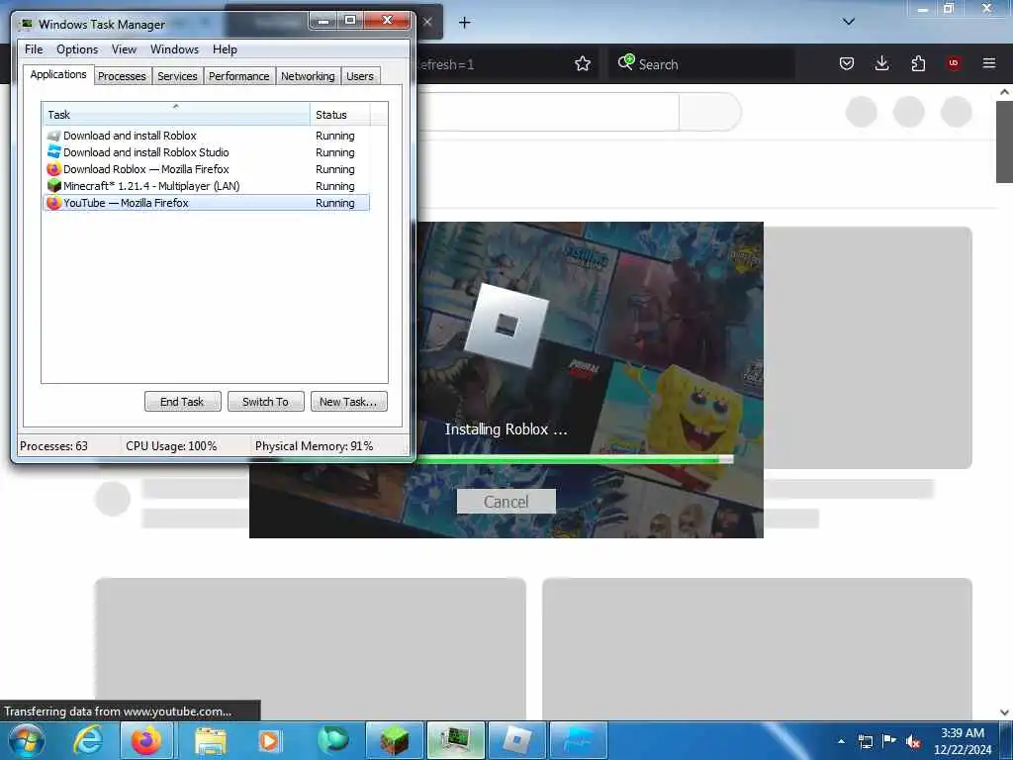Click the Firefox Search box
The height and width of the screenshot is (760, 1013).
[701, 63]
